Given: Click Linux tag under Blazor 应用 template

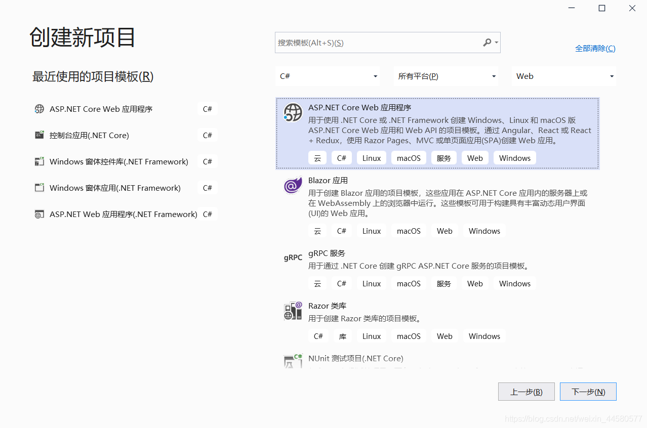Looking at the screenshot, I should point(372,231).
